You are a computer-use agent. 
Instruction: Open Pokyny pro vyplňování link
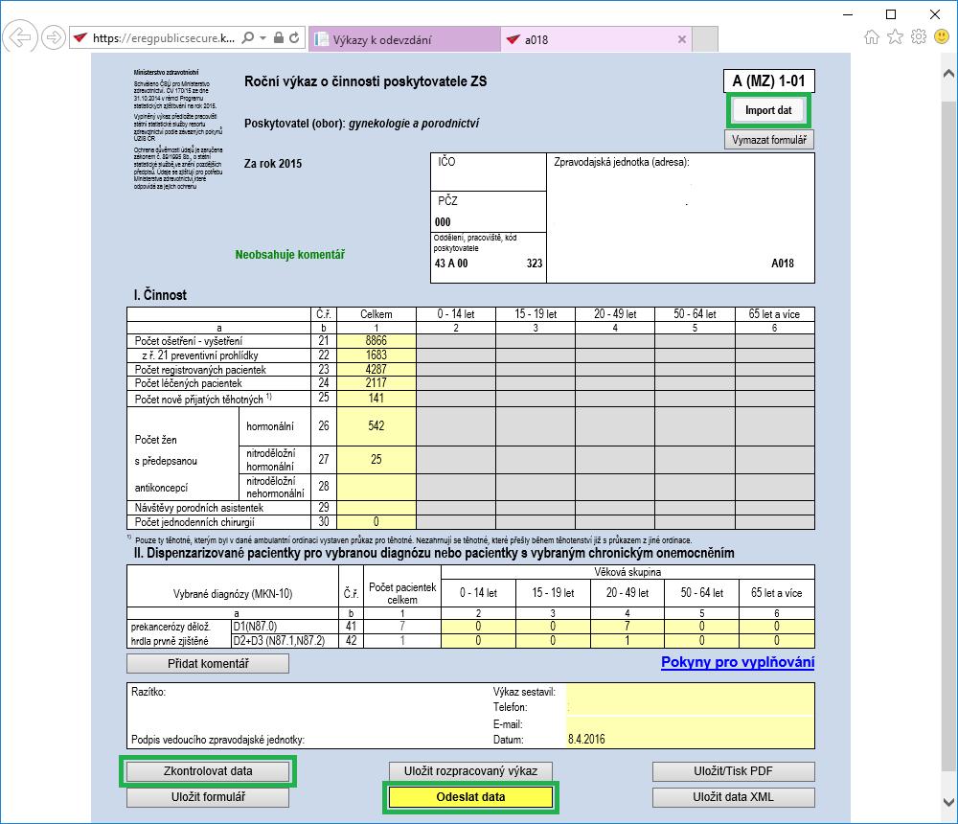pyautogui.click(x=738, y=662)
